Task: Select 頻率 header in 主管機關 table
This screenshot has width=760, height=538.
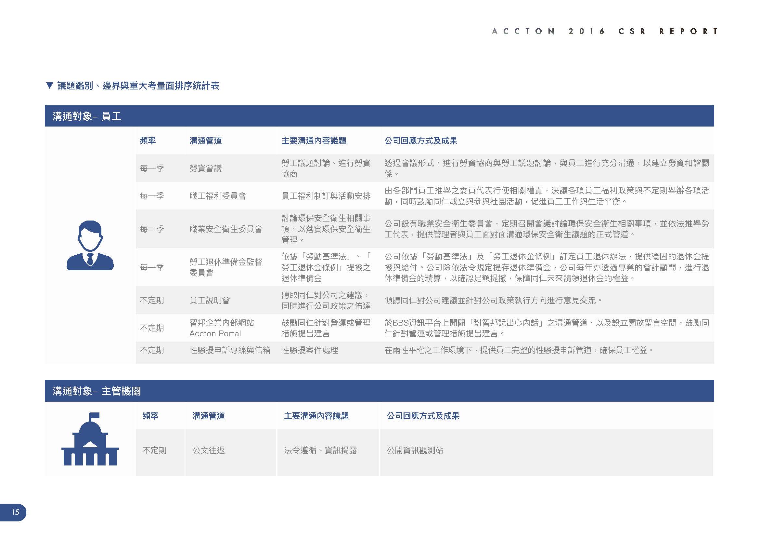Action: coord(150,416)
